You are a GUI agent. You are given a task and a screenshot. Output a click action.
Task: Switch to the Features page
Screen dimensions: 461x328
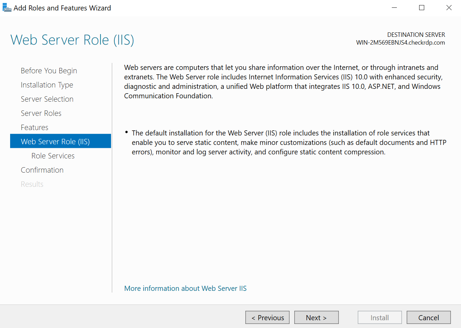point(34,127)
